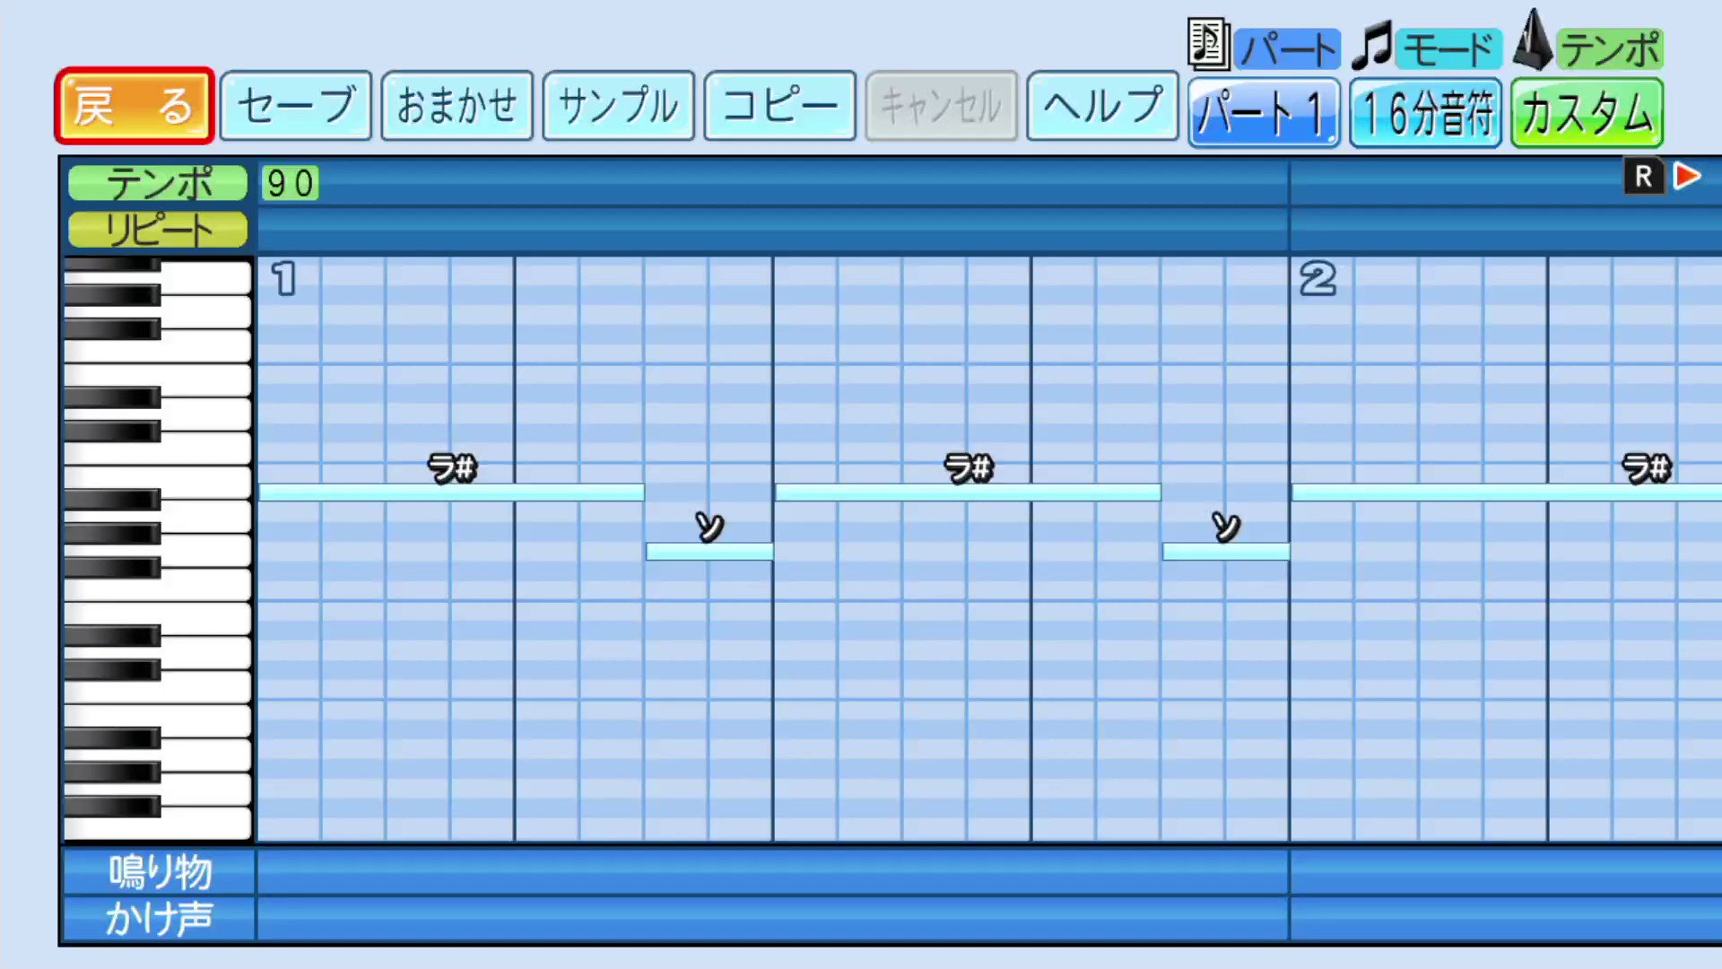Choose the おまかせ auto option

tap(457, 106)
